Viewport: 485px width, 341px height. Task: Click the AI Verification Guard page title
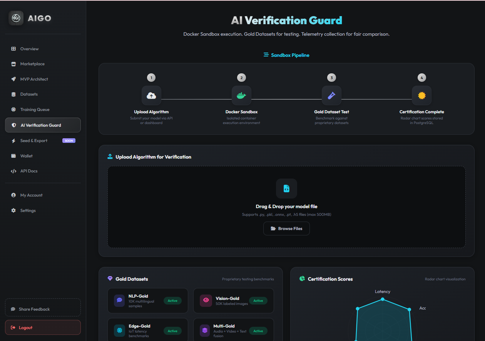[x=286, y=20]
